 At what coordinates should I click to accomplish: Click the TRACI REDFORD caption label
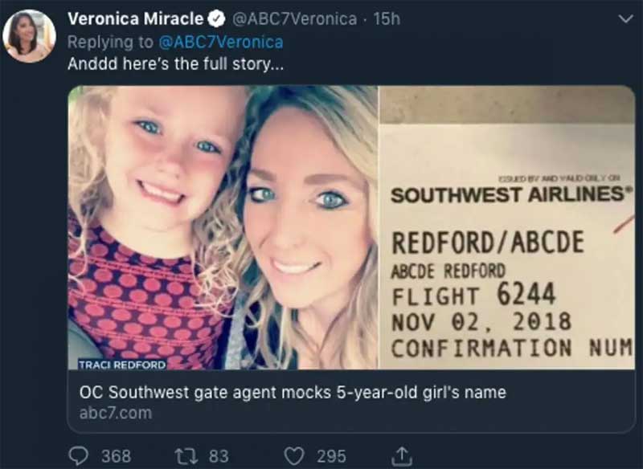pos(122,365)
